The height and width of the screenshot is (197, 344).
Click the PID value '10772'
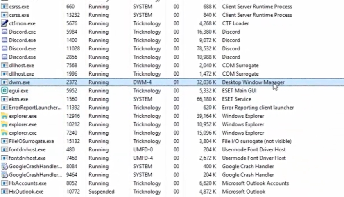click(73, 192)
